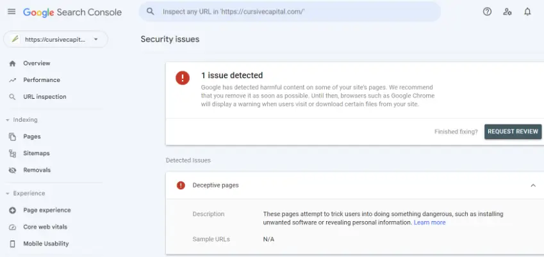Collapse the Experience sidebar section
This screenshot has width=544, height=257.
click(x=8, y=194)
